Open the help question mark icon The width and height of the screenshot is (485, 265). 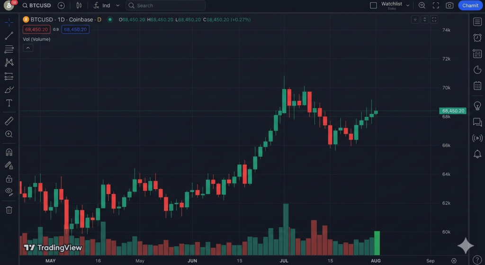click(x=477, y=260)
